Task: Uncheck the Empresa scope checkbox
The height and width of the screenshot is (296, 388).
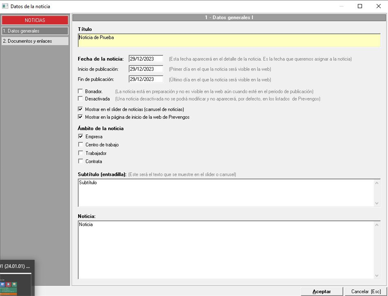Action: point(81,136)
